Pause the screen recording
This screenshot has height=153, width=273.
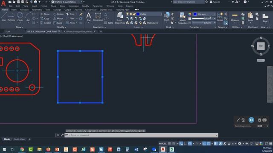251,120
